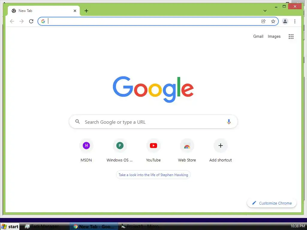
Task: Close the New Tab tab
Action: [75, 11]
